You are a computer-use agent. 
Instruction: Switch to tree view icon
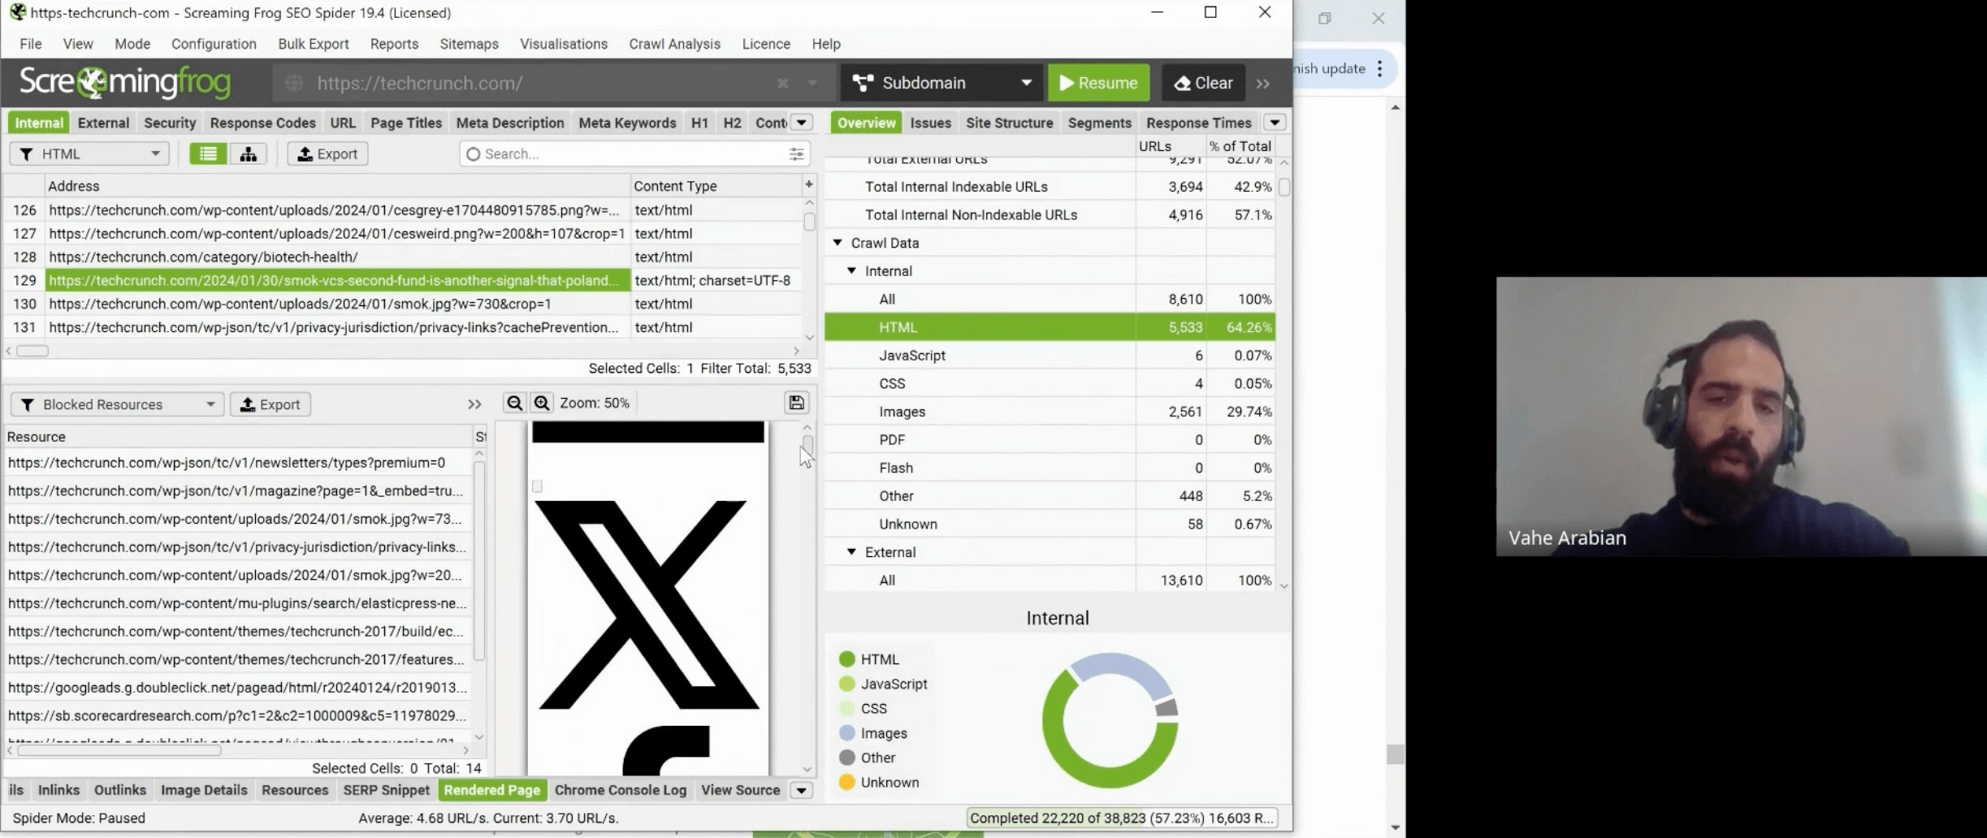249,154
